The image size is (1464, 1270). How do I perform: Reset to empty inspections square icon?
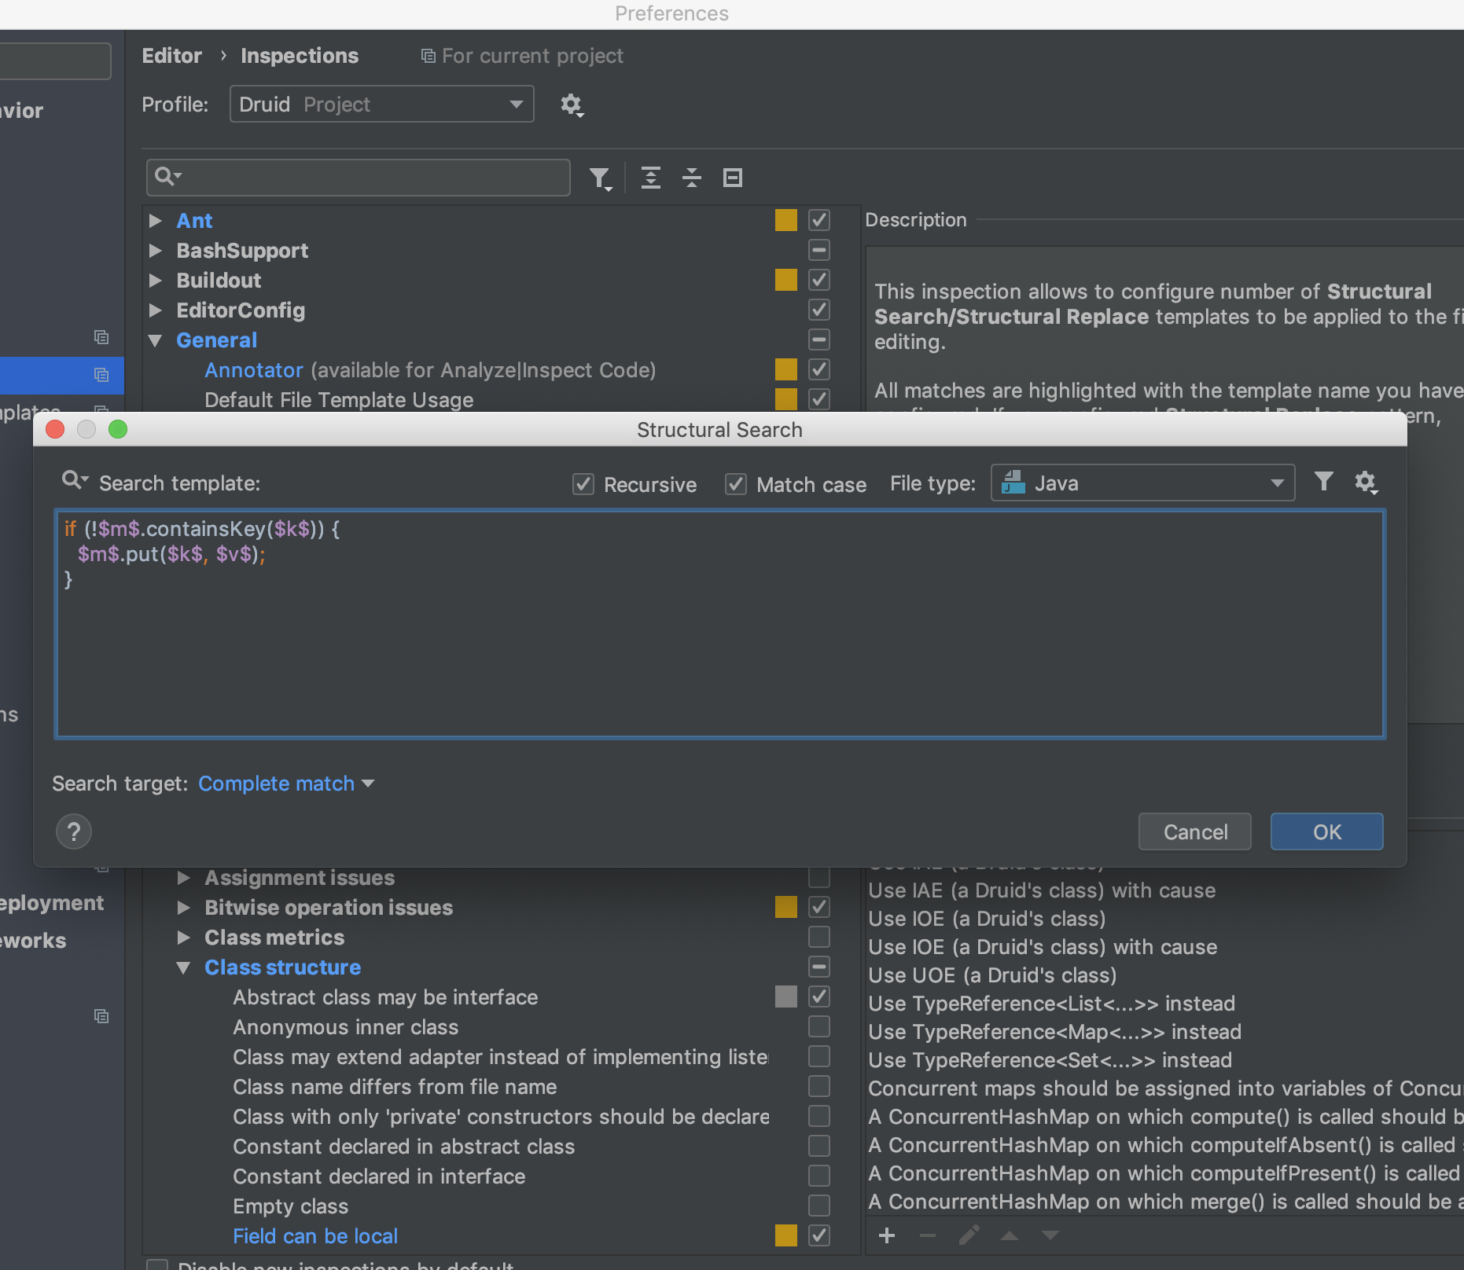coord(733,178)
